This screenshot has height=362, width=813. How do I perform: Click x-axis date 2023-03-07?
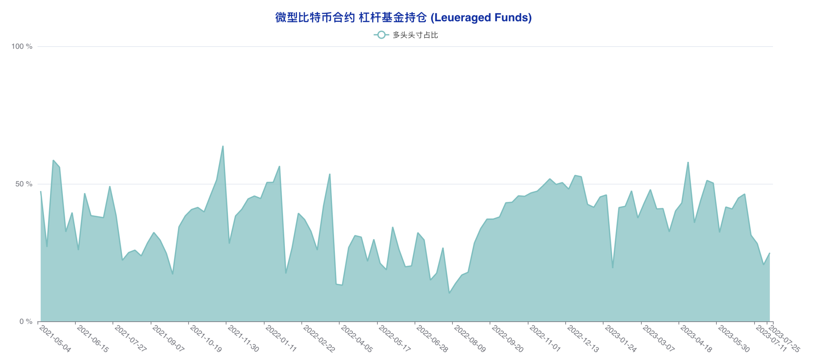[658, 339]
